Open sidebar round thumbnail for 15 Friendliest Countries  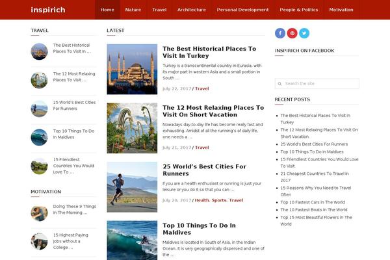pyautogui.click(x=39, y=166)
